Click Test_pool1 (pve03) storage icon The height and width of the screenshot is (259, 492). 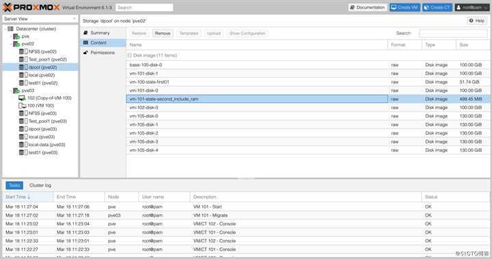pos(23,121)
